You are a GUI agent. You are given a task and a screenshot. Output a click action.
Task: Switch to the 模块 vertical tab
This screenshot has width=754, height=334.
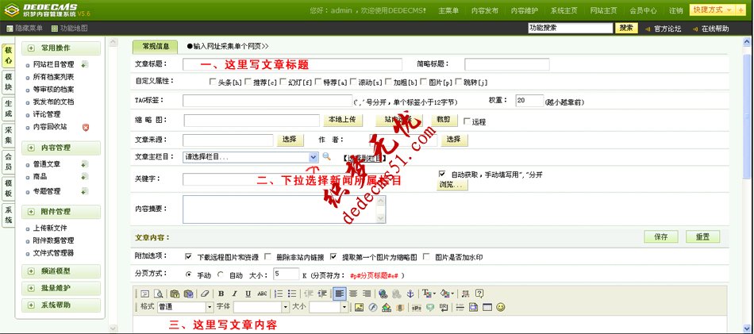(8, 82)
